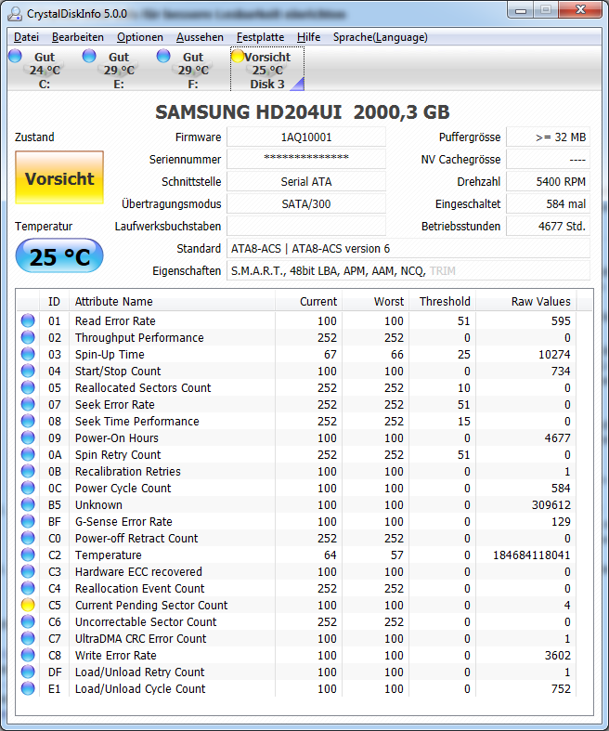Click the Eingeschaltet value 584 mal
609x731 pixels.
(548, 203)
